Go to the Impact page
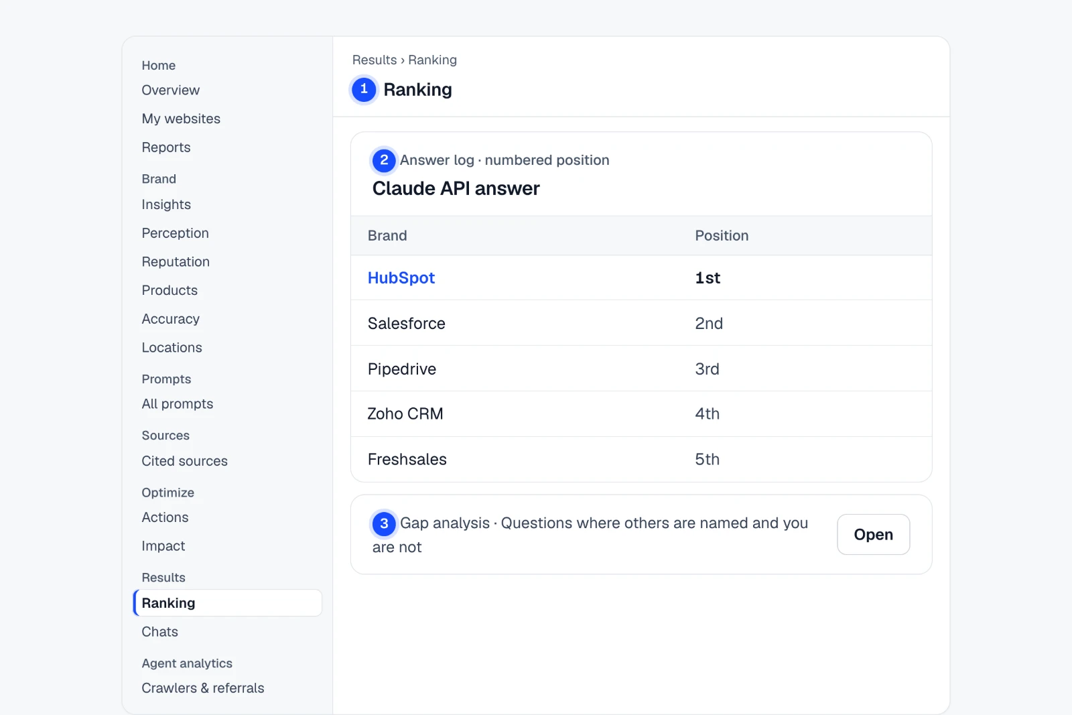 (163, 546)
